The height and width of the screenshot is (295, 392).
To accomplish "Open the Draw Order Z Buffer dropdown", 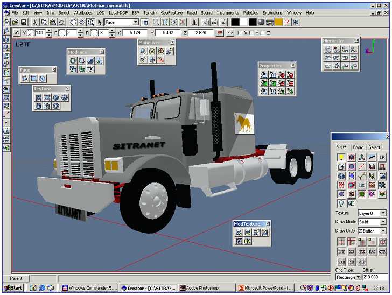I will (383, 231).
